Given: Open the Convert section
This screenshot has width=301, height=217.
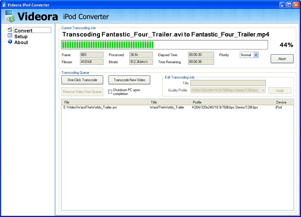Looking at the screenshot, I should click(x=24, y=31).
